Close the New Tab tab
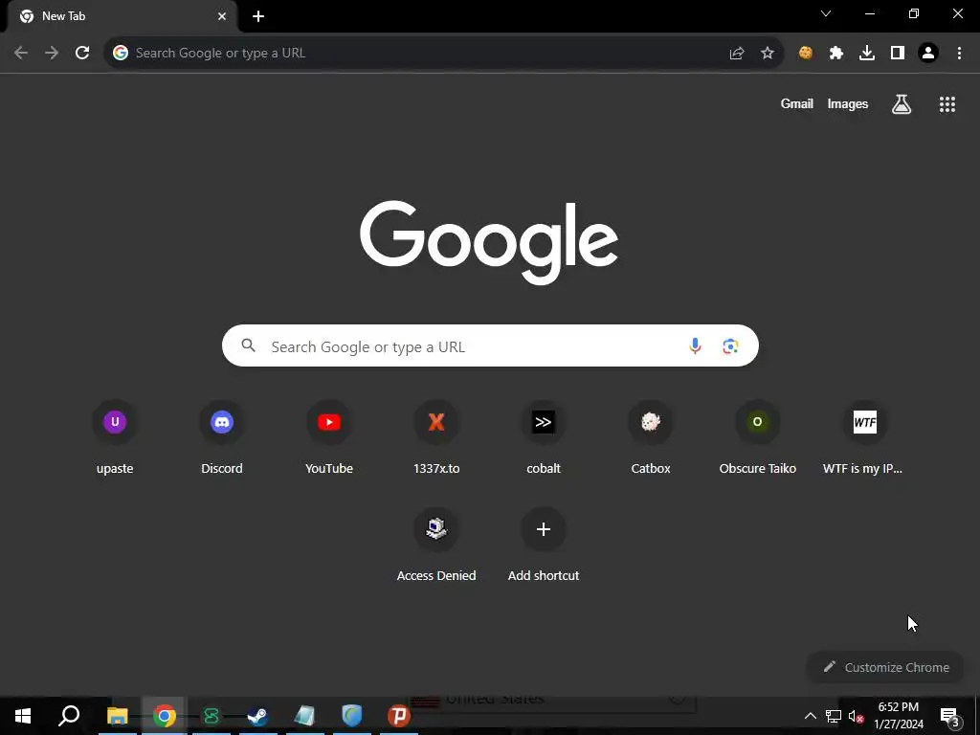980x735 pixels. [x=222, y=16]
